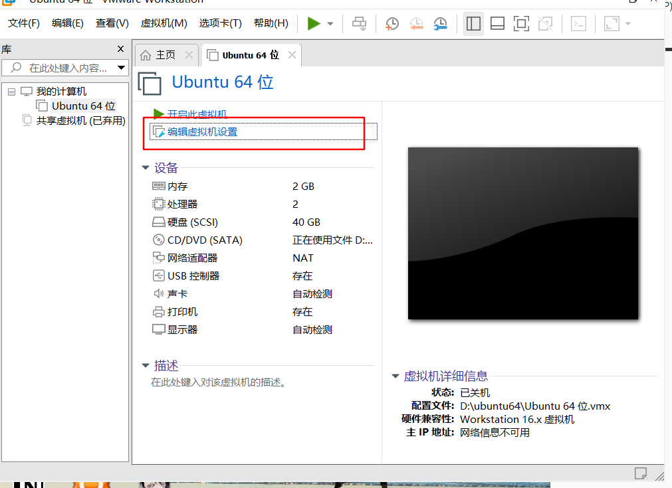Click the black virtual machine screen thumbnail

[x=523, y=233]
